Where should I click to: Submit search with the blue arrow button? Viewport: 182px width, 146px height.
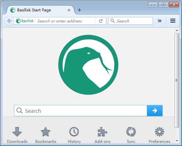[155, 111]
